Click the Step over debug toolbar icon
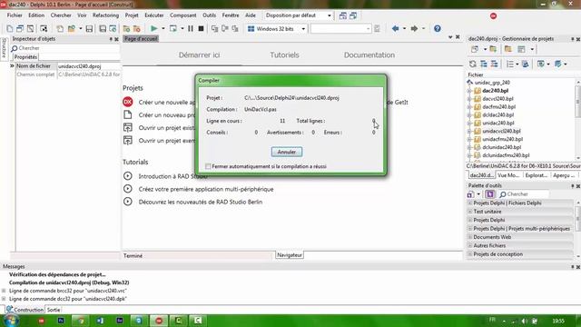The width and height of the screenshot is (581, 327). click(225, 28)
